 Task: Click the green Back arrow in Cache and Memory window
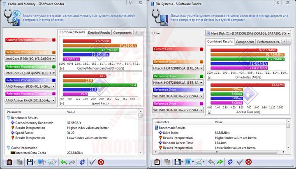(x=64, y=162)
